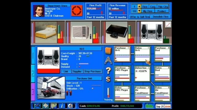Select the Purchase DVD Player unit box
197x110 pixels.
[x=122, y=74]
